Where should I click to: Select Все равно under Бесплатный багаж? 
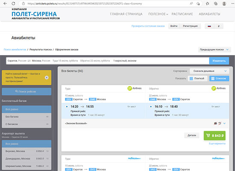pos(26,109)
